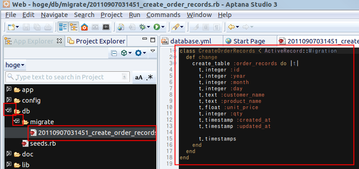This screenshot has height=169, width=359.
Task: Click the globe web browser toolbar icon
Action: [x=121, y=27]
